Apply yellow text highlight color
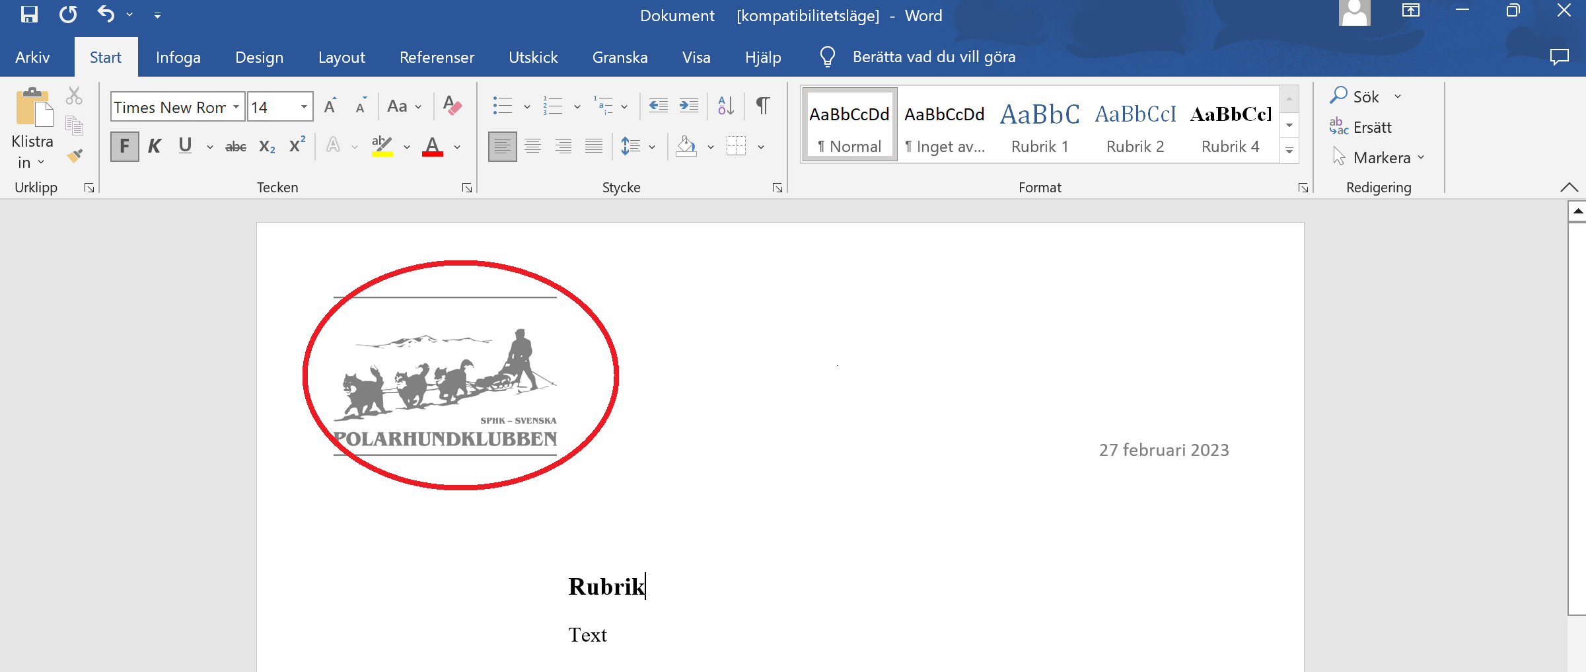The image size is (1586, 672). (382, 146)
